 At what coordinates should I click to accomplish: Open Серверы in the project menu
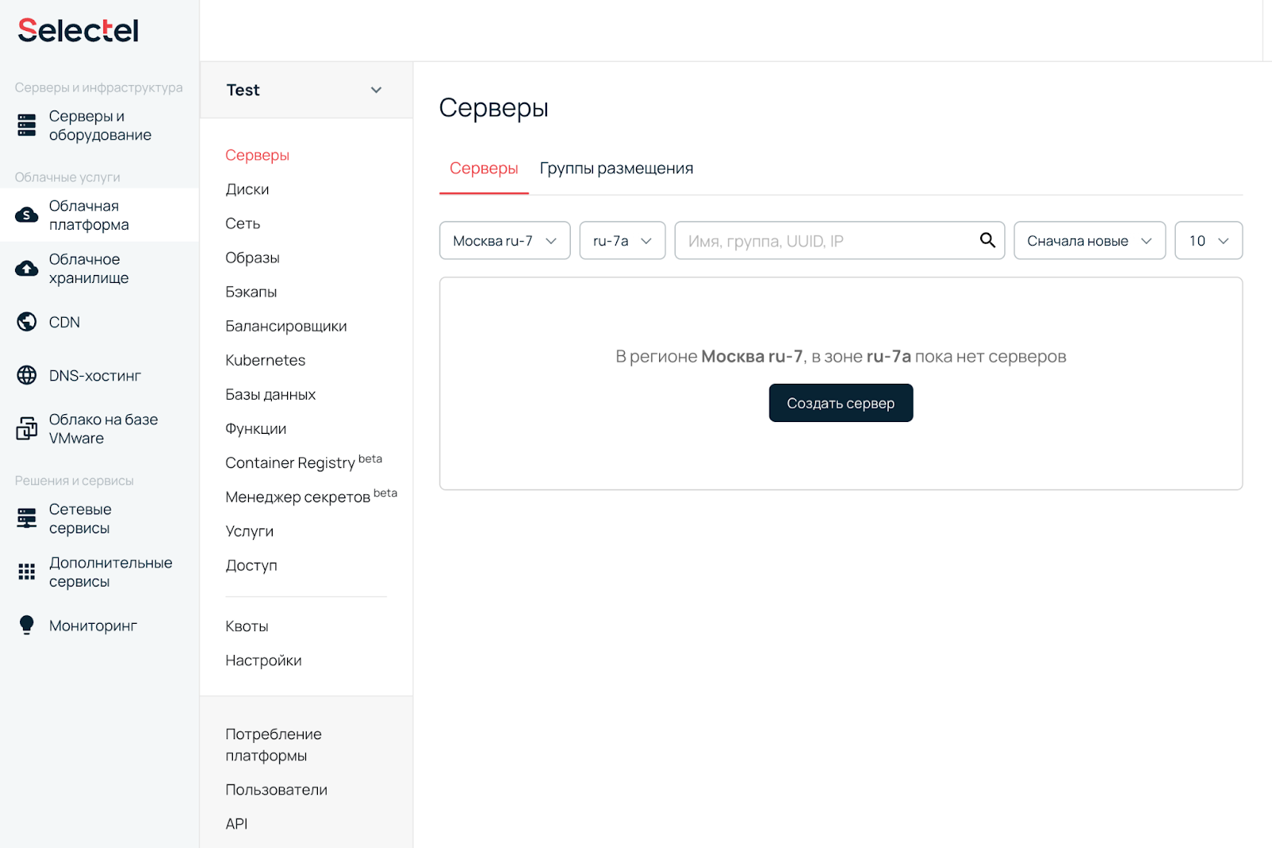coord(258,155)
